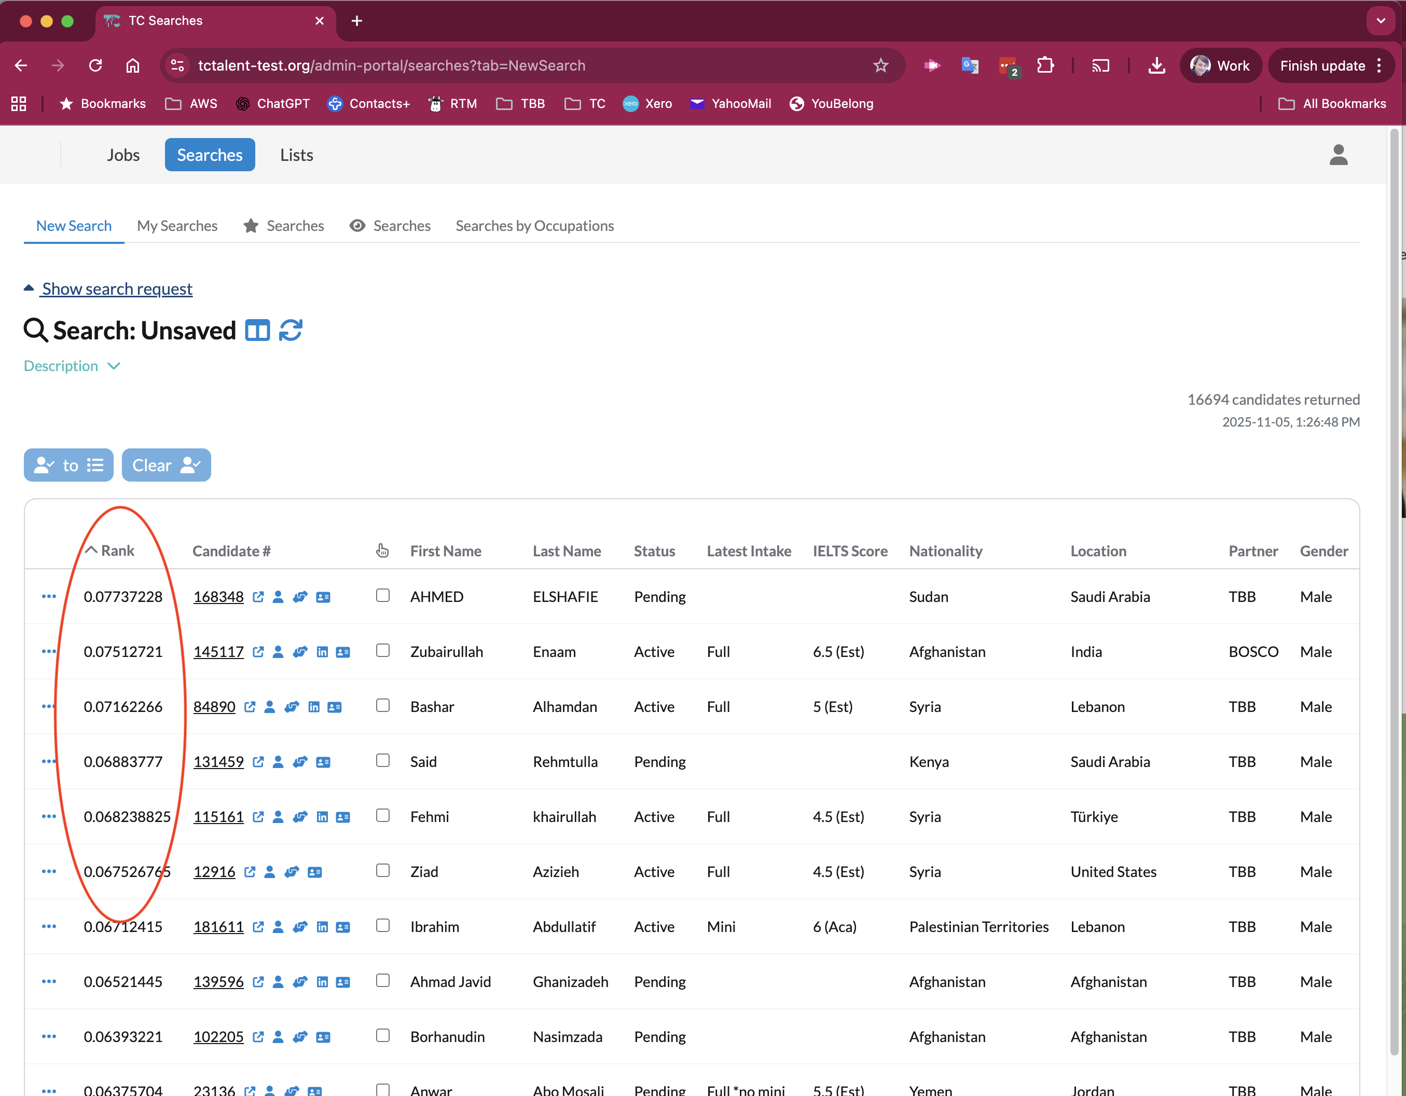
Task: Open LinkedIn profile for candidate 145117
Action: (322, 652)
